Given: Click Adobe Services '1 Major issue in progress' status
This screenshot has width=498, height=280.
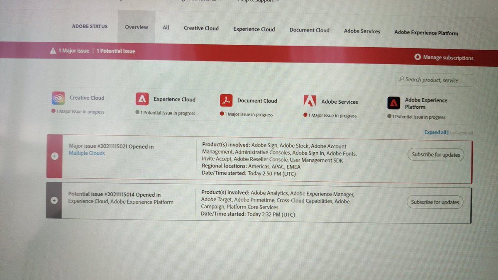Looking at the screenshot, I should click(332, 116).
